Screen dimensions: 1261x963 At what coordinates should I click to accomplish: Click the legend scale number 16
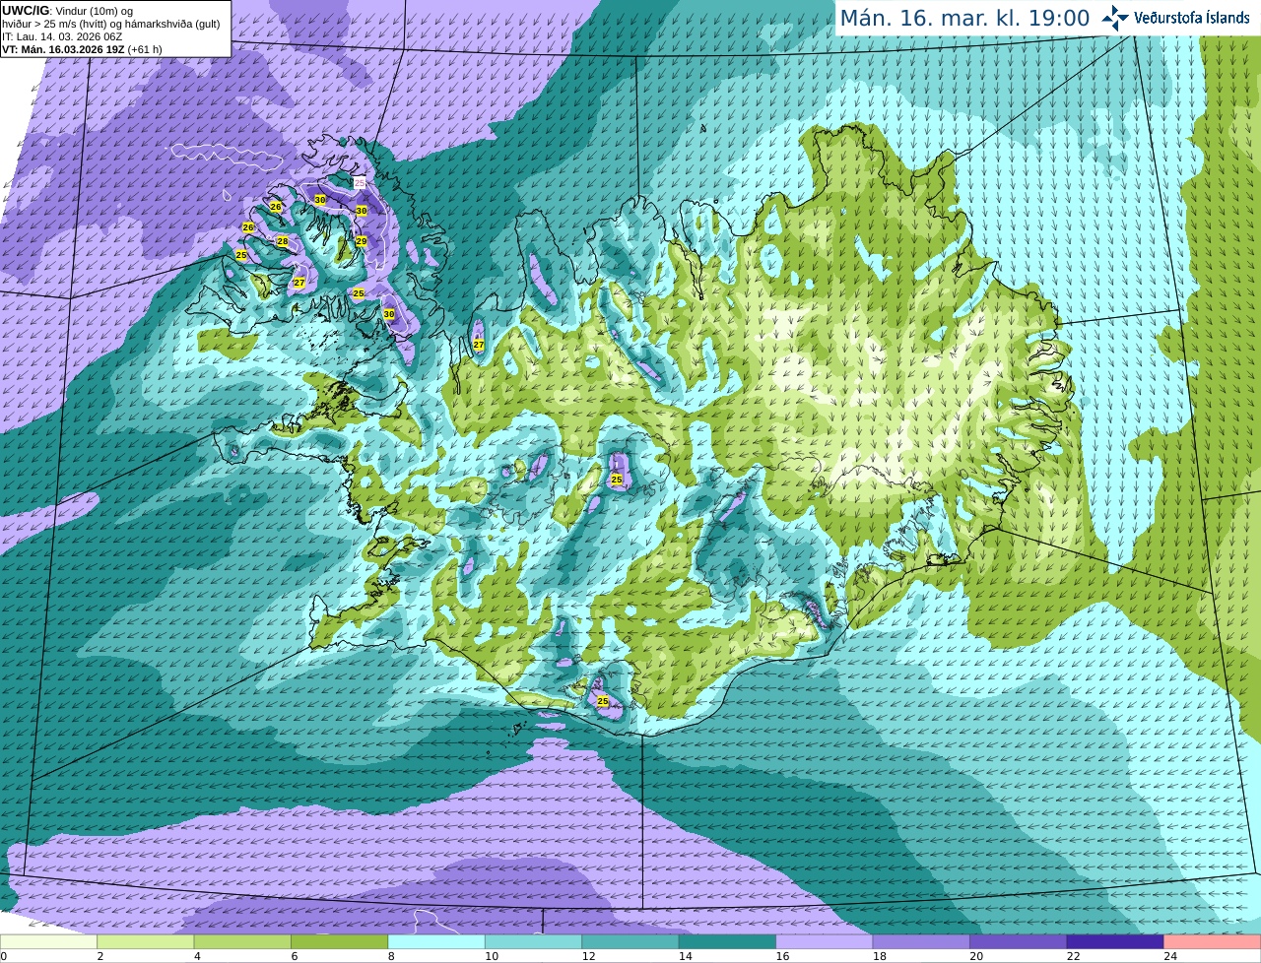pos(783,956)
